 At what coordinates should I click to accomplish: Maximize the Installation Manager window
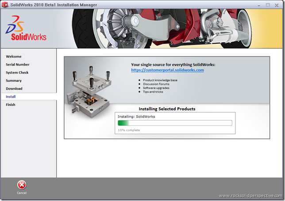[268, 5]
